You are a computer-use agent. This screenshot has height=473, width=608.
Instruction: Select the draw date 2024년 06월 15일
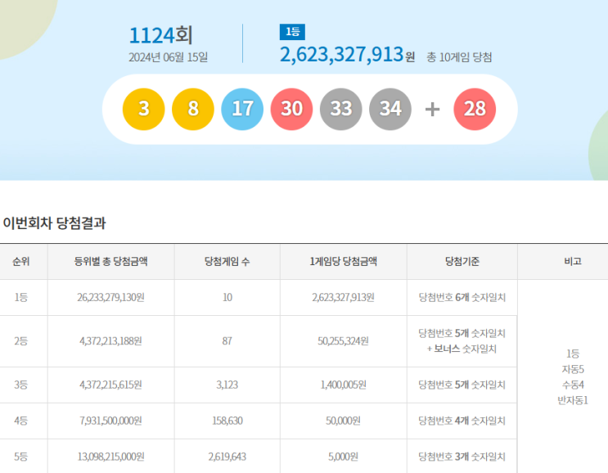[x=169, y=57]
